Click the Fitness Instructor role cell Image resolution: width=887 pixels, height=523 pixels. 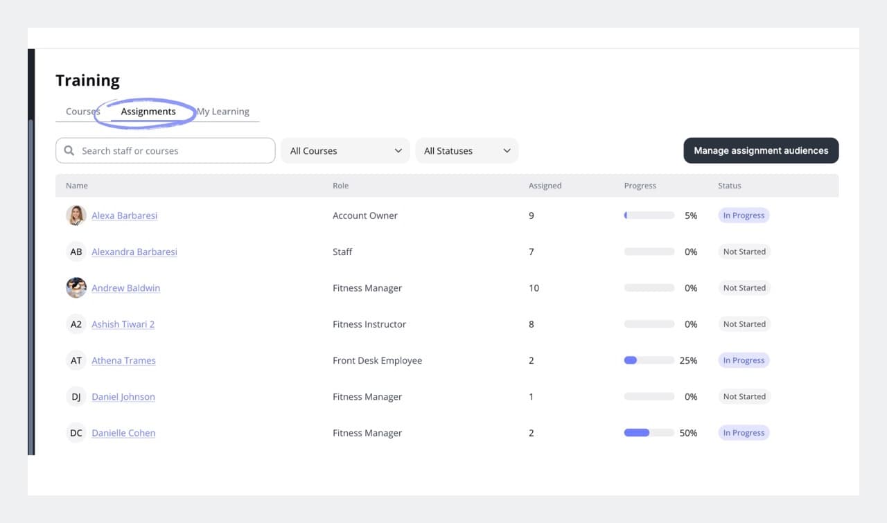click(x=369, y=324)
